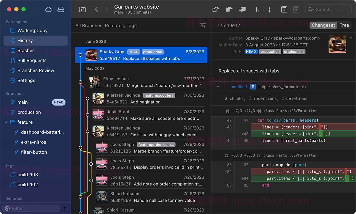Open the cloud repositories icon above sidebar
The height and width of the screenshot is (214, 356).
[49, 9]
